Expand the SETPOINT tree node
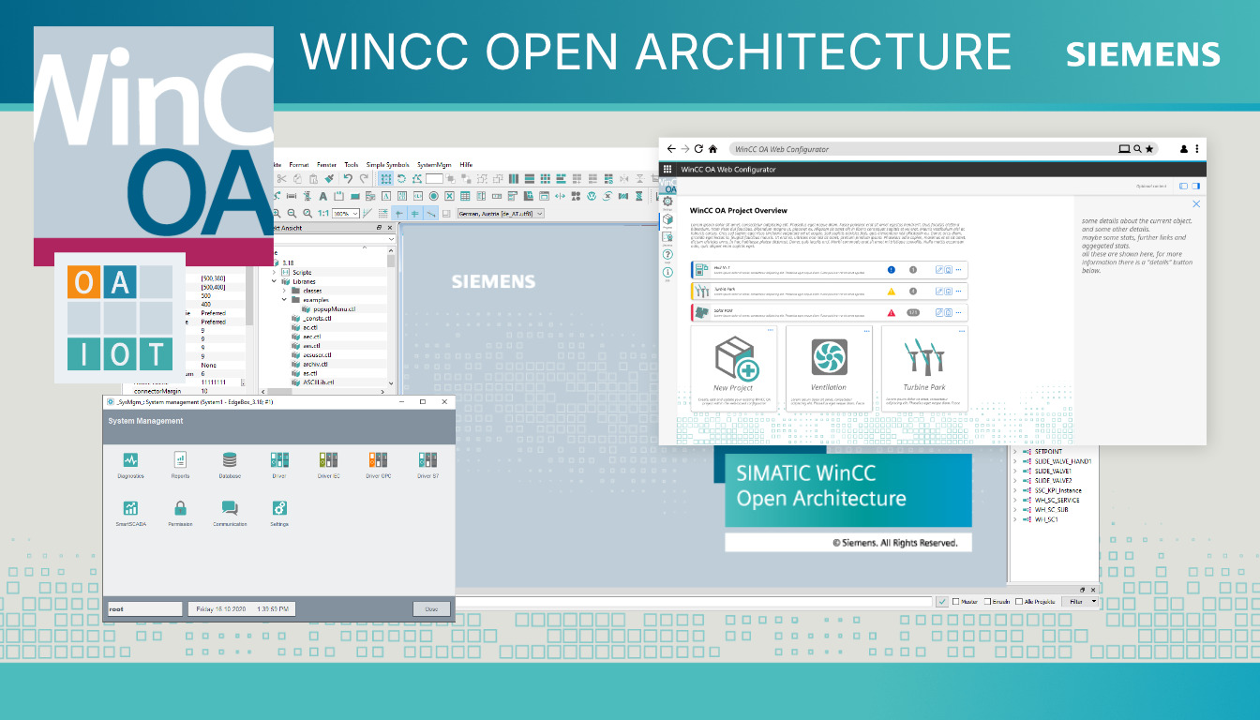The height and width of the screenshot is (720, 1260). click(1015, 451)
